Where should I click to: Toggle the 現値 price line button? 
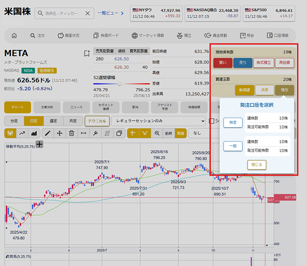pos(181,133)
